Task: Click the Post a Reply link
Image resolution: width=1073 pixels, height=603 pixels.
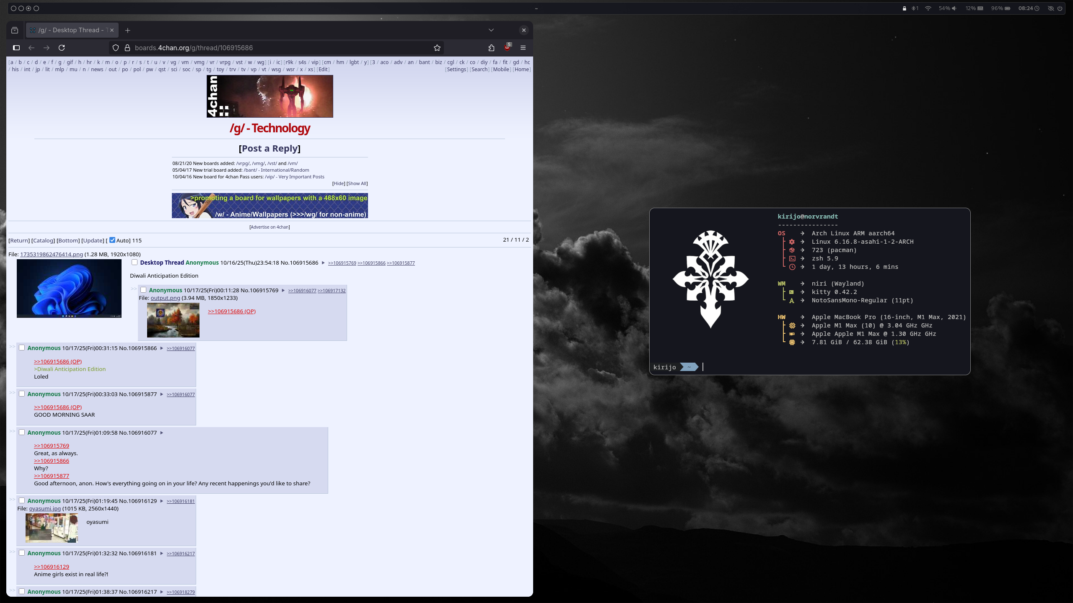Action: [x=270, y=148]
